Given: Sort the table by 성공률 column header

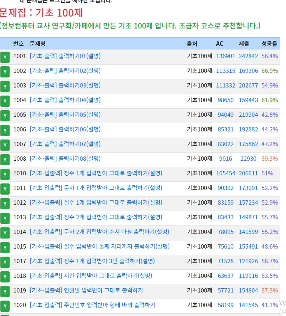Looking at the screenshot, I should tap(269, 44).
